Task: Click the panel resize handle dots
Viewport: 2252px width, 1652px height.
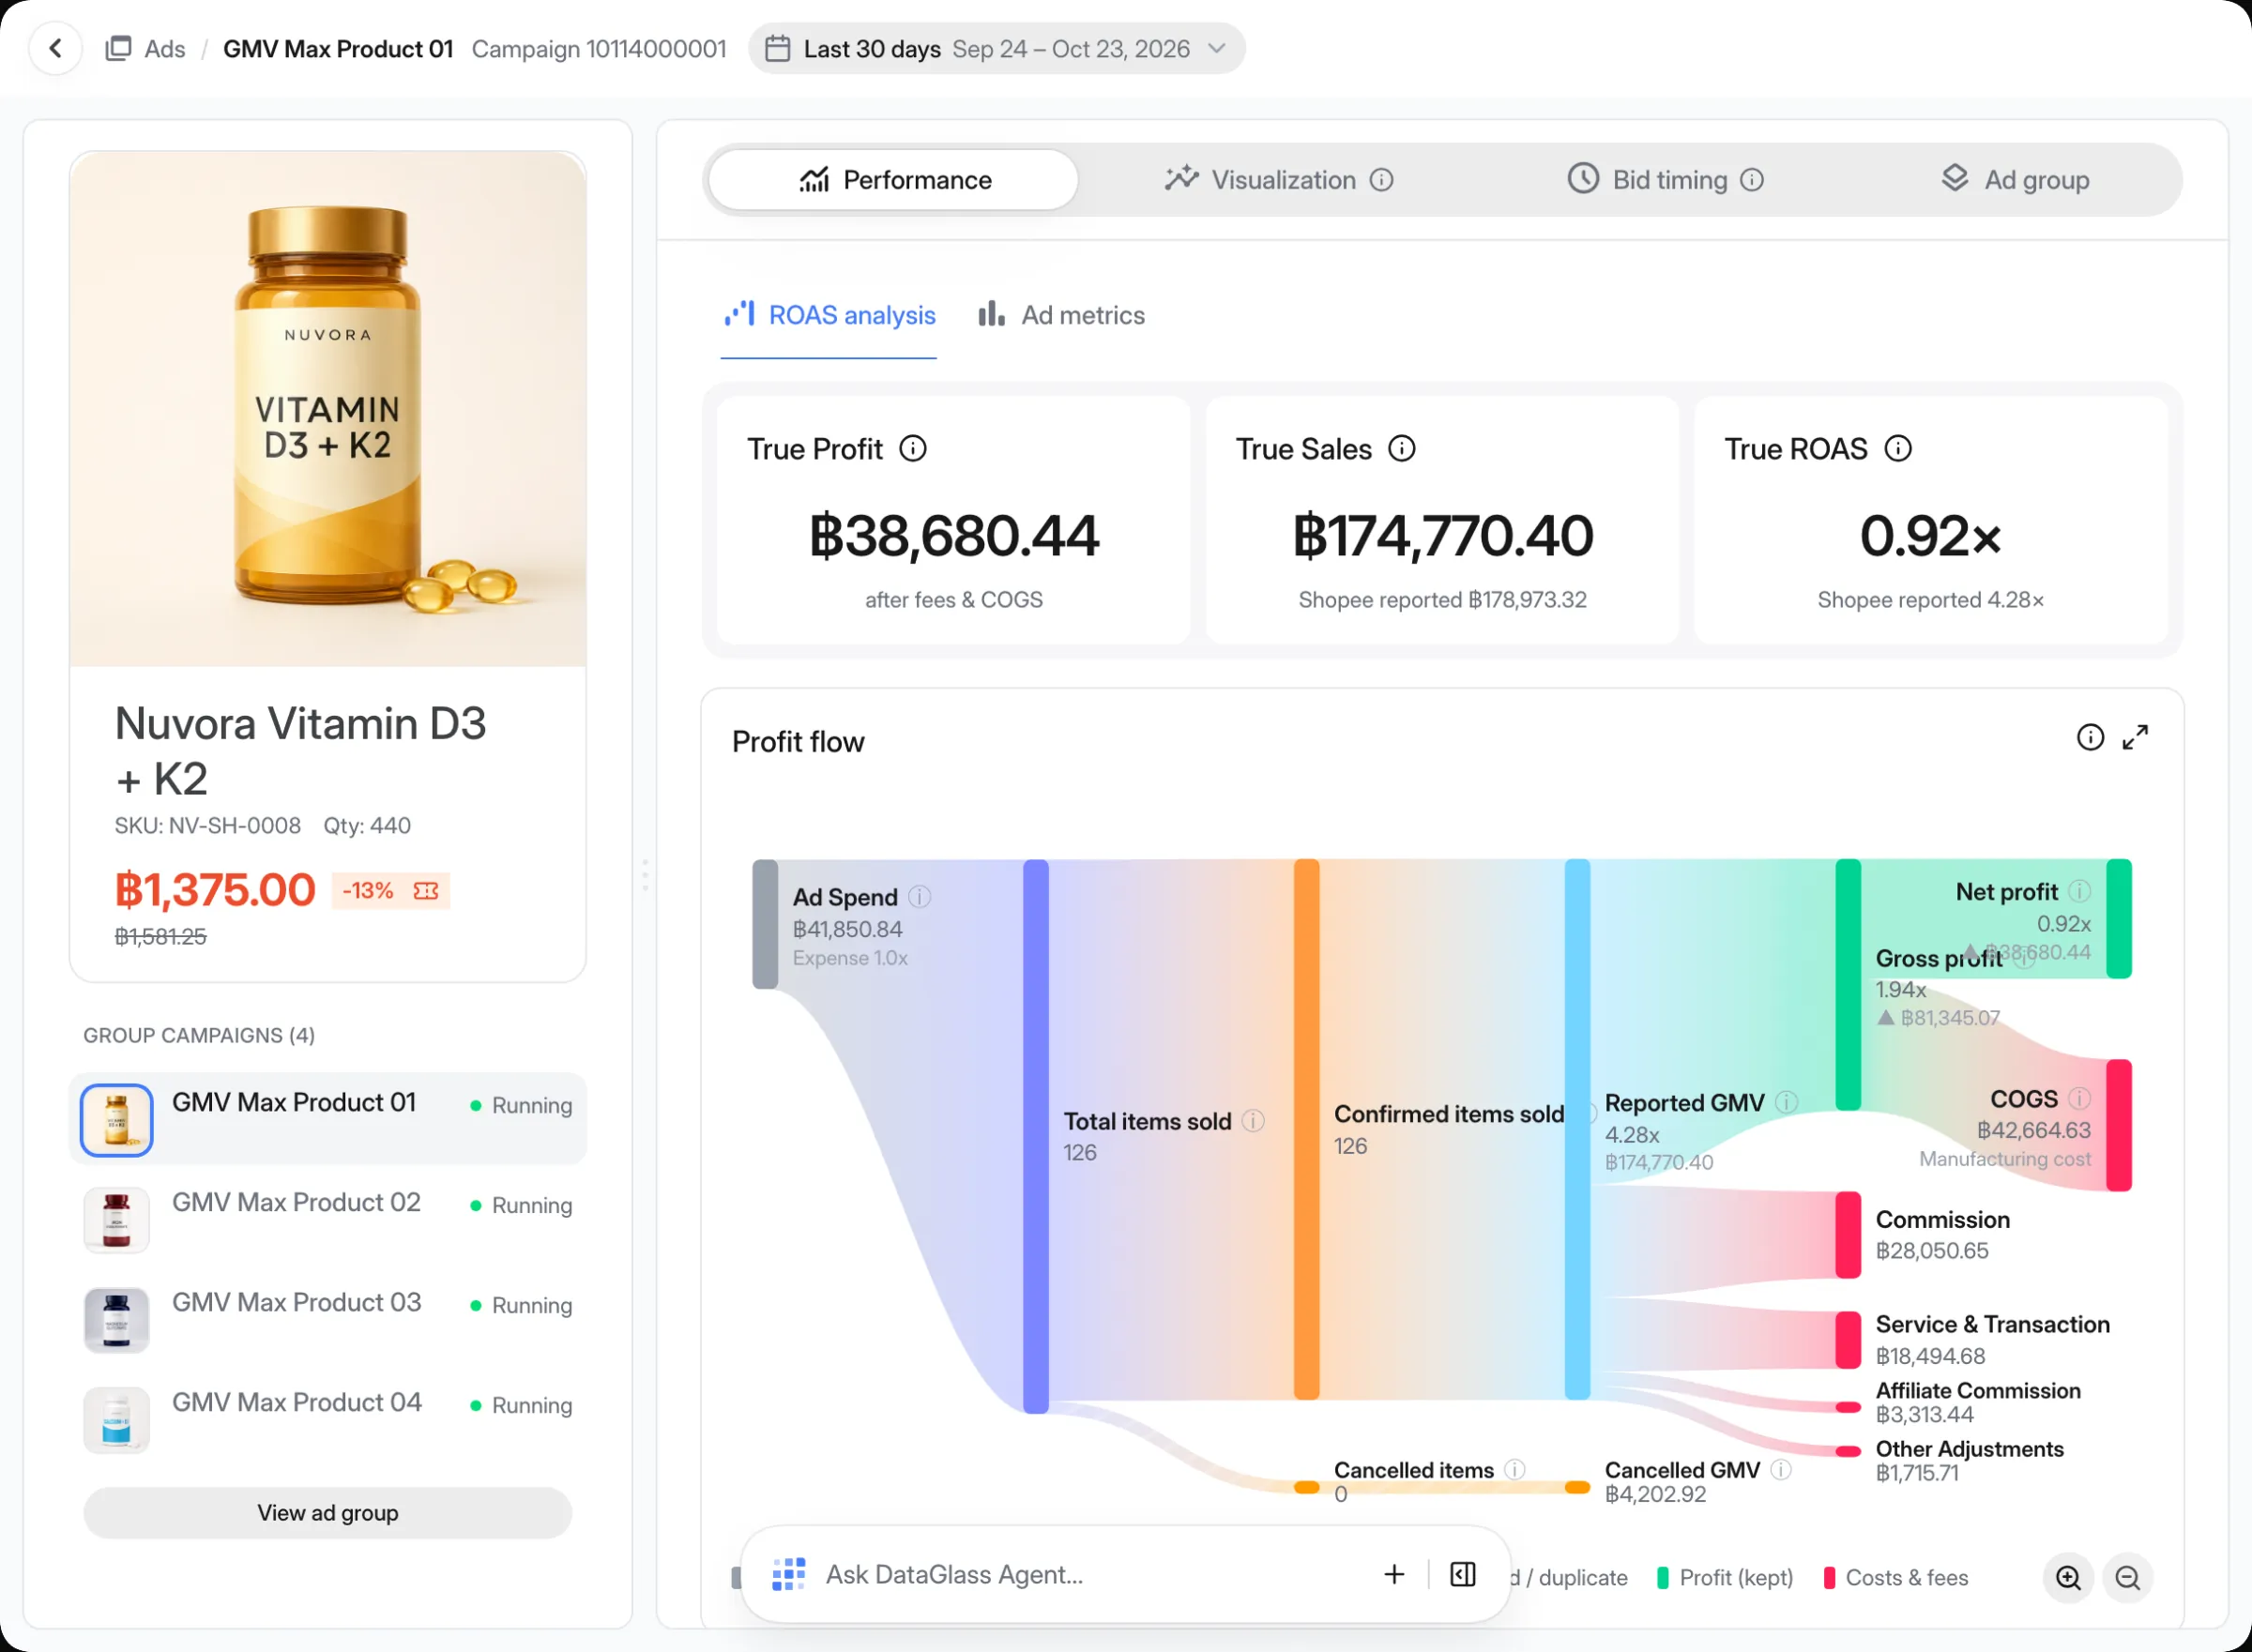Action: click(x=645, y=875)
